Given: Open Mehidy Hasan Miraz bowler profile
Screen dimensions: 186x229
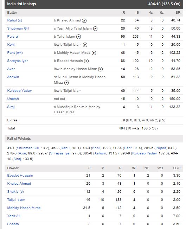Looking at the screenshot, I should click(x=24, y=208).
